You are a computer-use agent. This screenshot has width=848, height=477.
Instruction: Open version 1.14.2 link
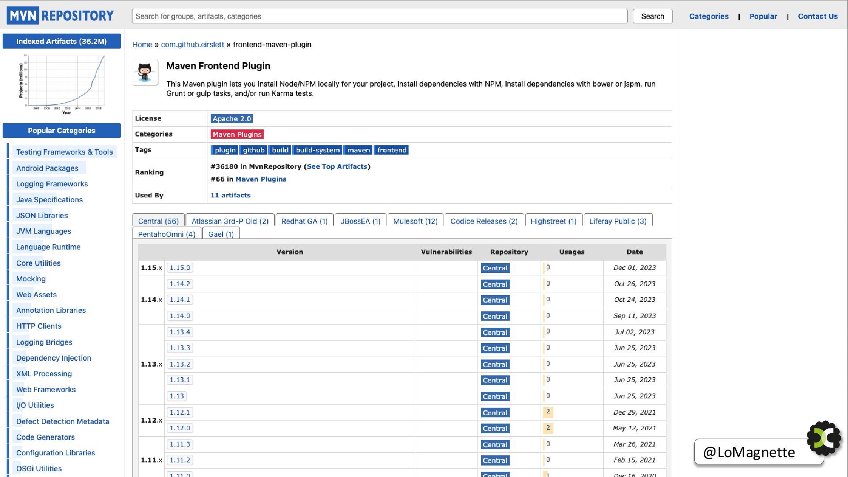pos(180,284)
